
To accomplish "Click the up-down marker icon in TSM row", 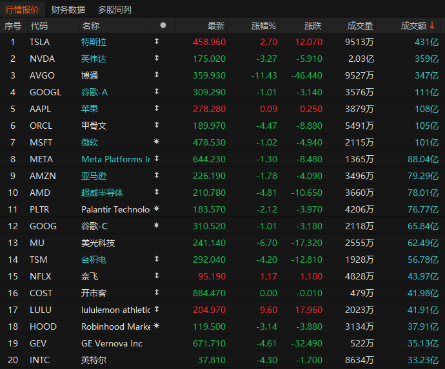I will coord(156,259).
